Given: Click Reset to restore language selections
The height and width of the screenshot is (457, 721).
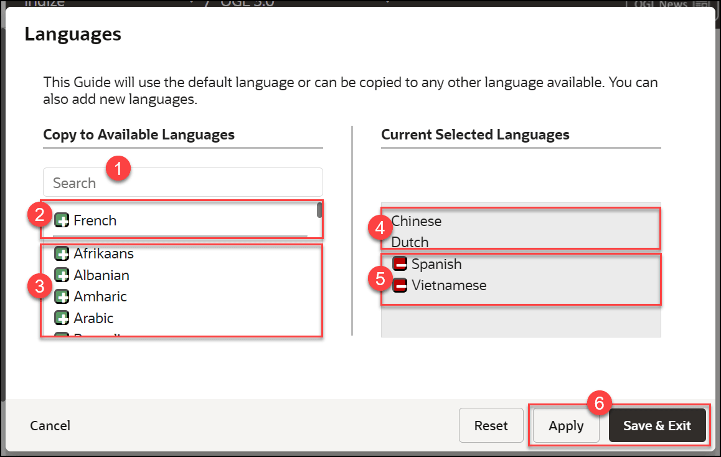Looking at the screenshot, I should click(x=491, y=425).
